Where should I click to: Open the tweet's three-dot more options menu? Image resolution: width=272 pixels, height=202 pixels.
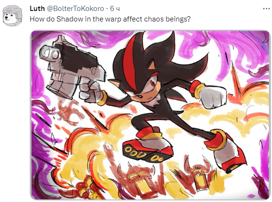[x=266, y=9]
